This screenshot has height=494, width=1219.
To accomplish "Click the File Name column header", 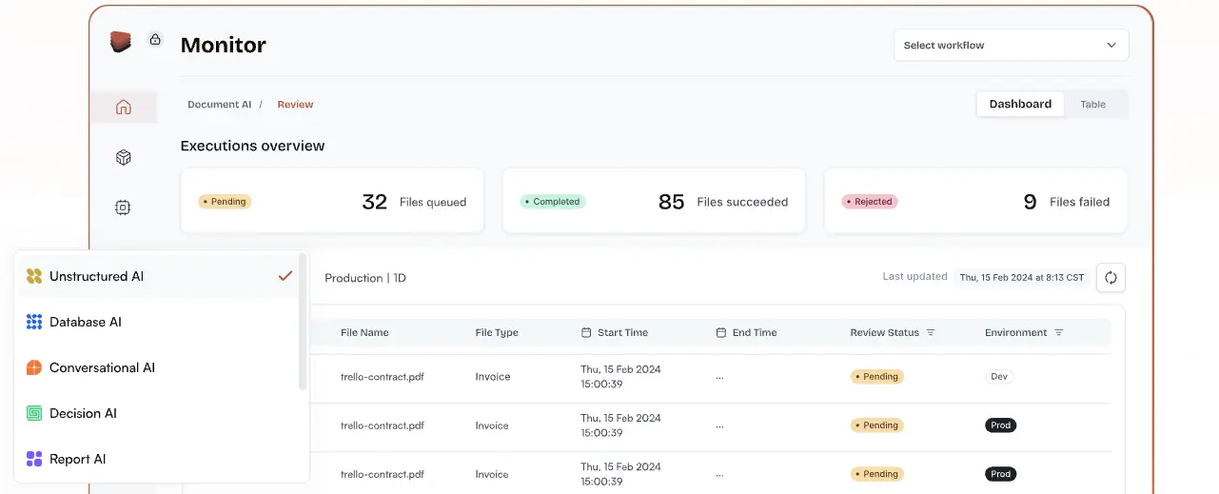I will (x=364, y=333).
